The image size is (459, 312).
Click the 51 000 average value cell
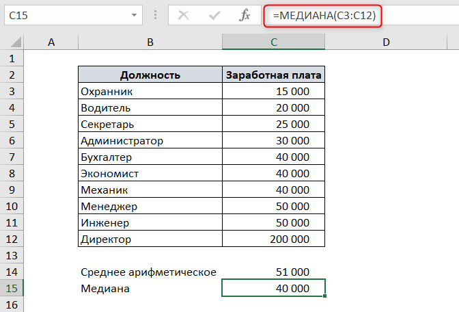pos(273,272)
